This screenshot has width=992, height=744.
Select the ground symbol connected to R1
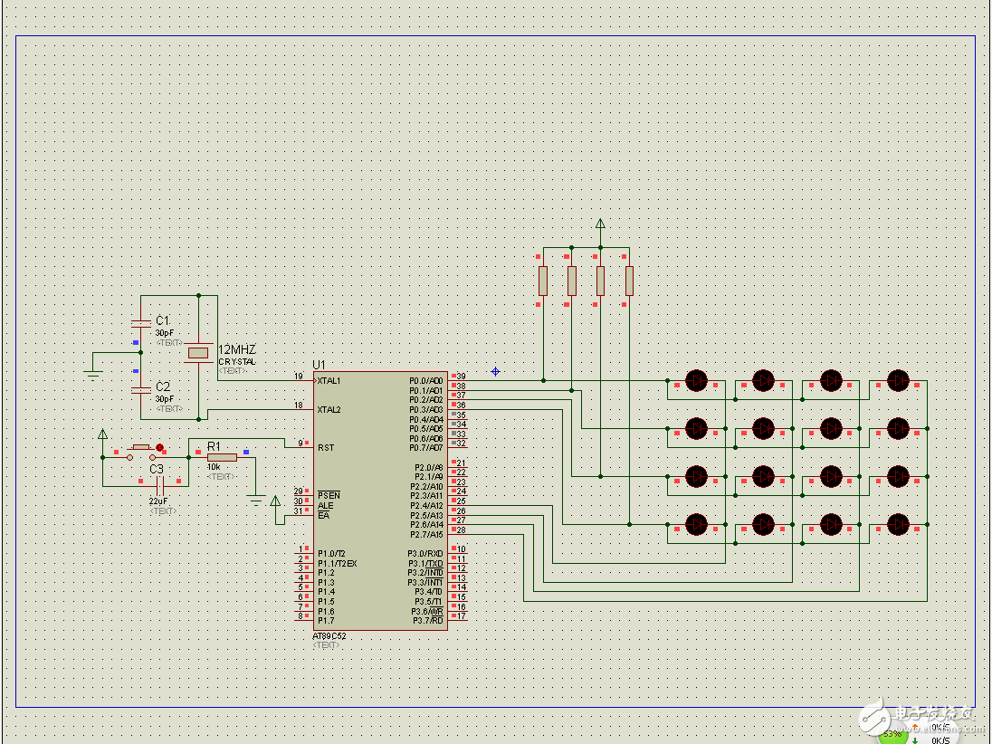(256, 501)
